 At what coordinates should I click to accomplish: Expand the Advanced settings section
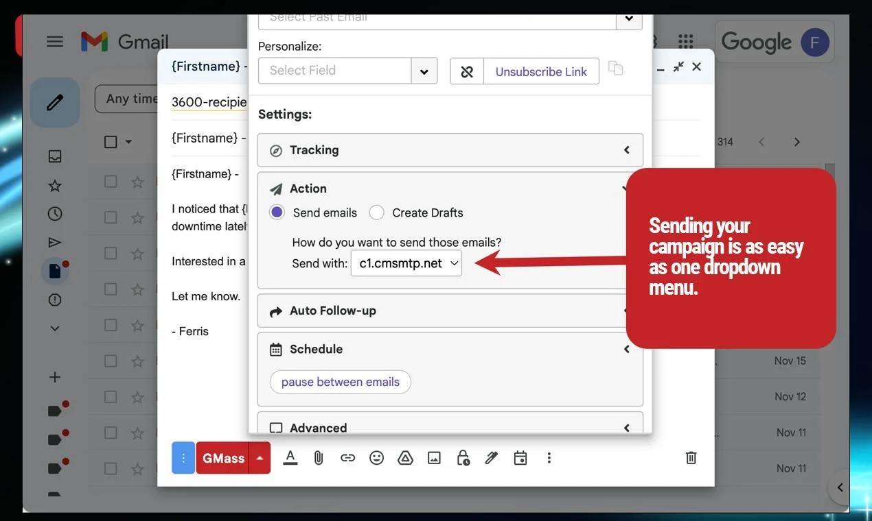(x=450, y=424)
